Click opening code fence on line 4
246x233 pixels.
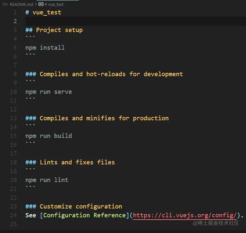point(30,37)
